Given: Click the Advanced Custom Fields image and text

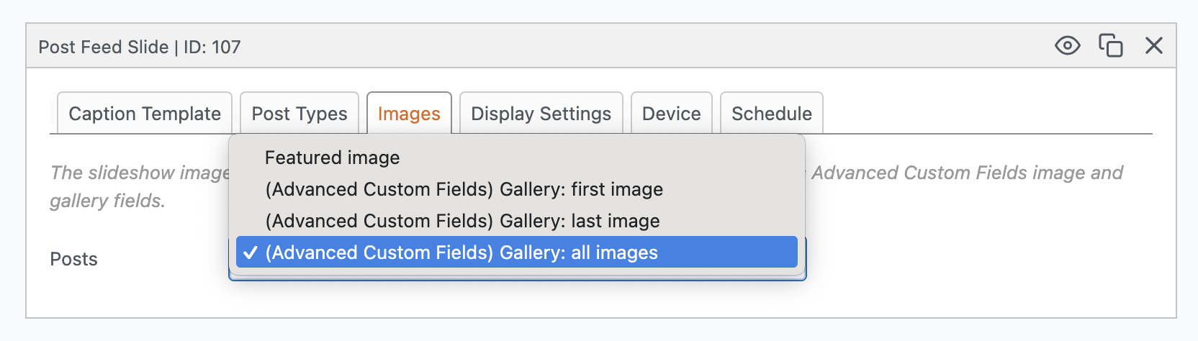Looking at the screenshot, I should click(967, 173).
